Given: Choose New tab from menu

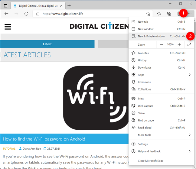Looking at the screenshot, I should (x=161, y=22).
